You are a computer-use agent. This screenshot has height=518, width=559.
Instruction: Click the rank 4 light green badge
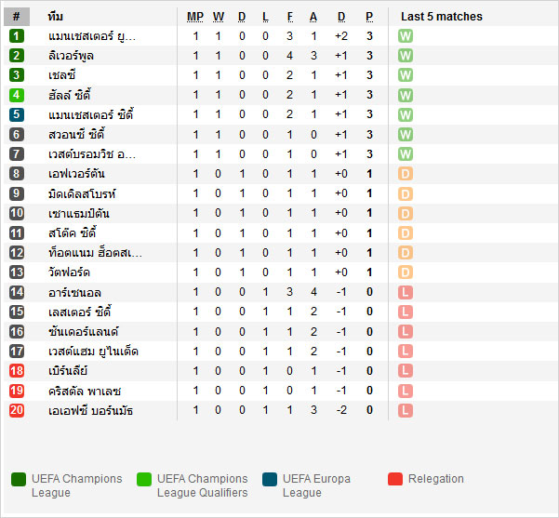(17, 95)
